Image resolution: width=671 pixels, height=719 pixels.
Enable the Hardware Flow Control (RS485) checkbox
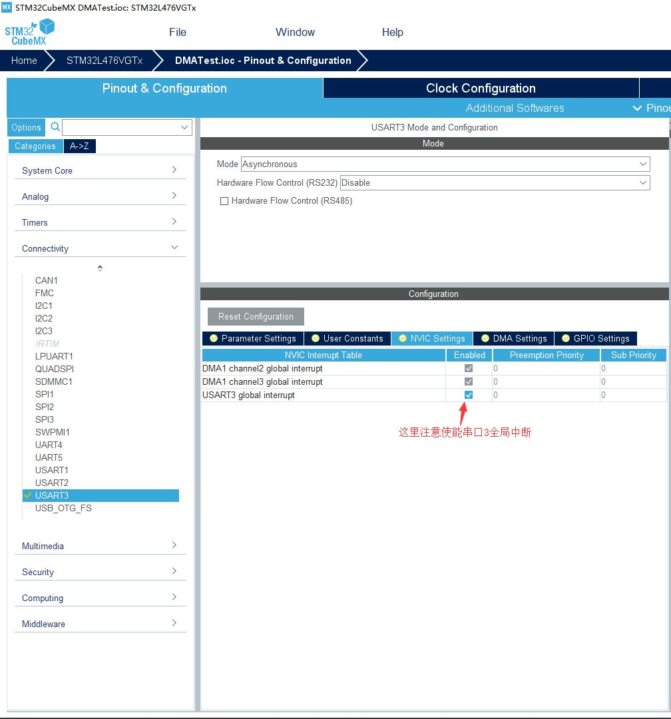[224, 200]
